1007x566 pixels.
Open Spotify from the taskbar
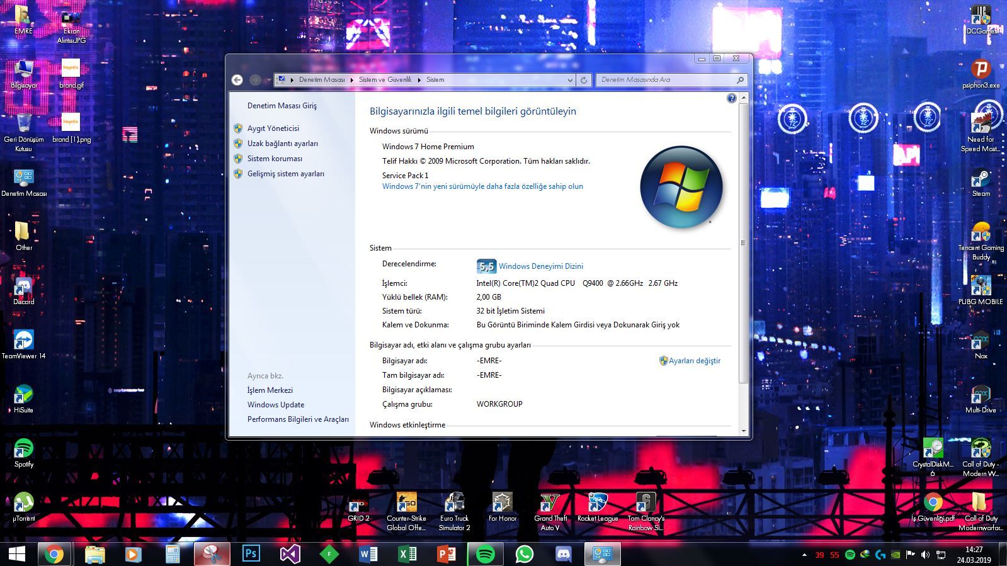pyautogui.click(x=485, y=554)
